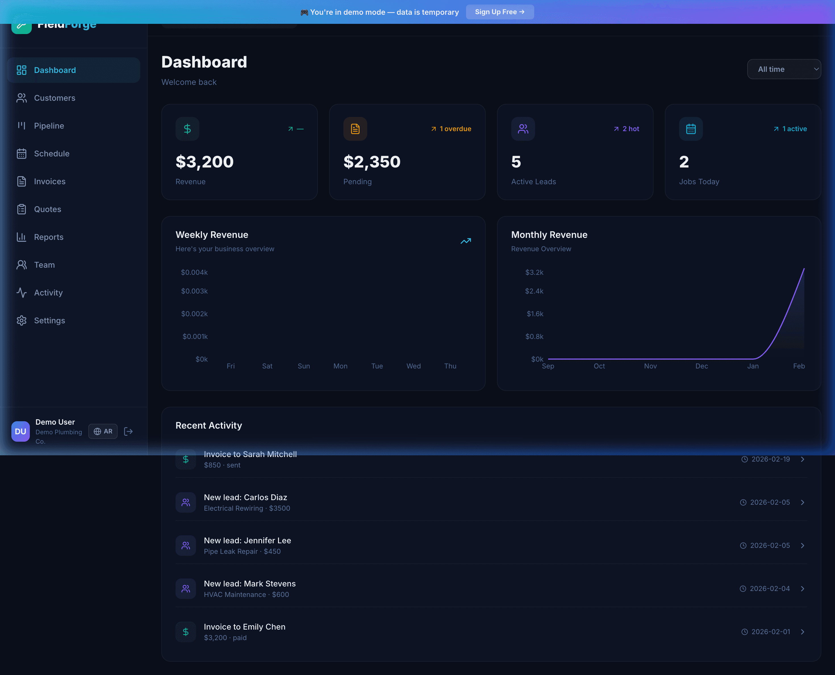Open the Quotes panel icon
835x675 pixels.
pyautogui.click(x=22, y=209)
